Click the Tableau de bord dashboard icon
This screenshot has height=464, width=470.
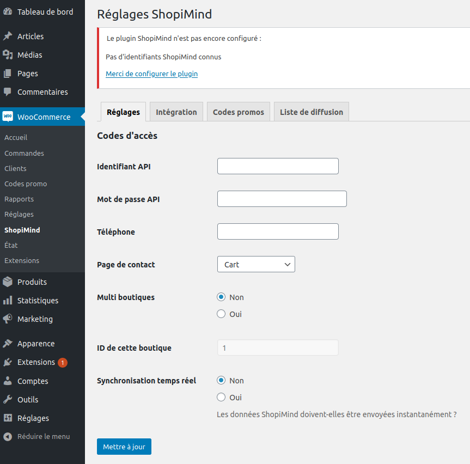click(x=8, y=11)
